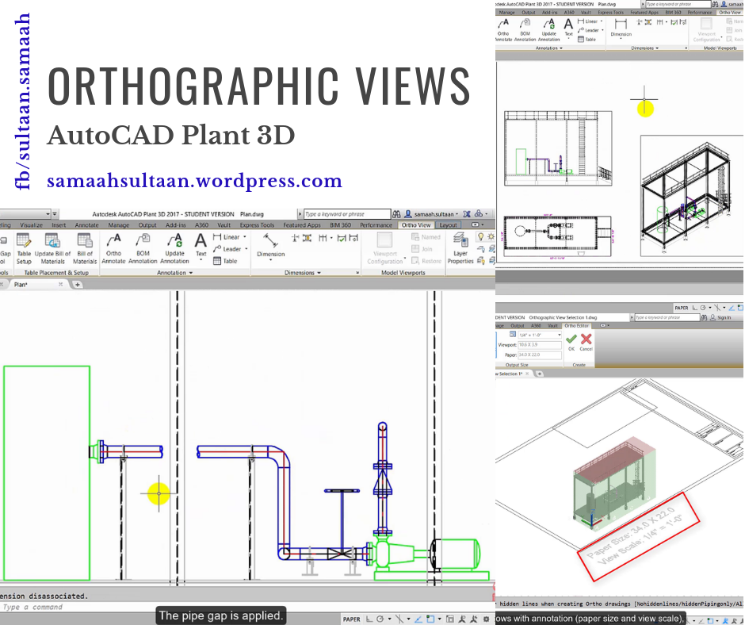Add a new drawing tab beside Plan*

78,285
